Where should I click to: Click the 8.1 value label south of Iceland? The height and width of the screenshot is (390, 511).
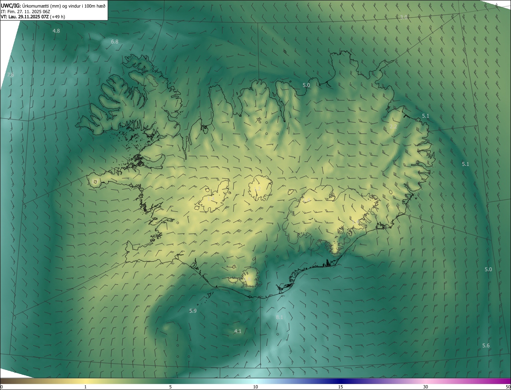[x=279, y=317]
